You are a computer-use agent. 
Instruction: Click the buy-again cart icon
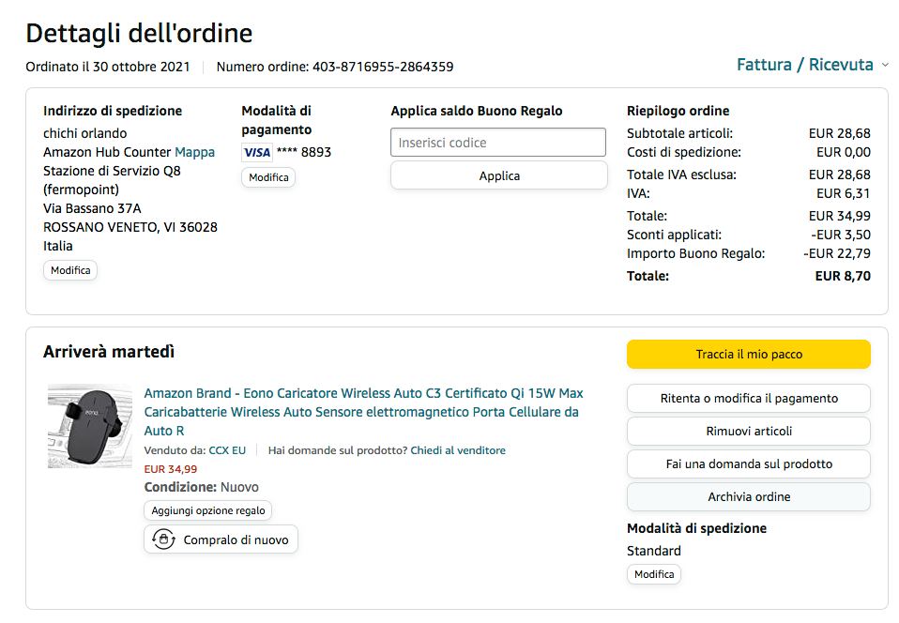(x=164, y=539)
